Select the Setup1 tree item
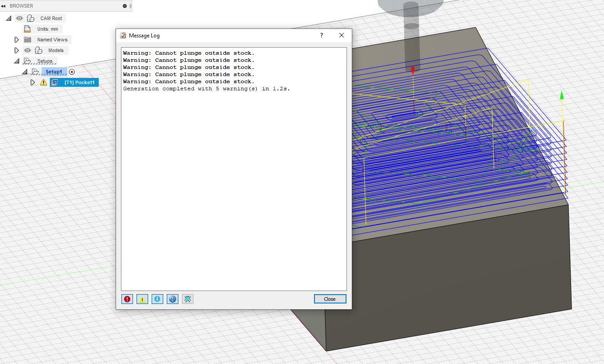 (x=54, y=72)
